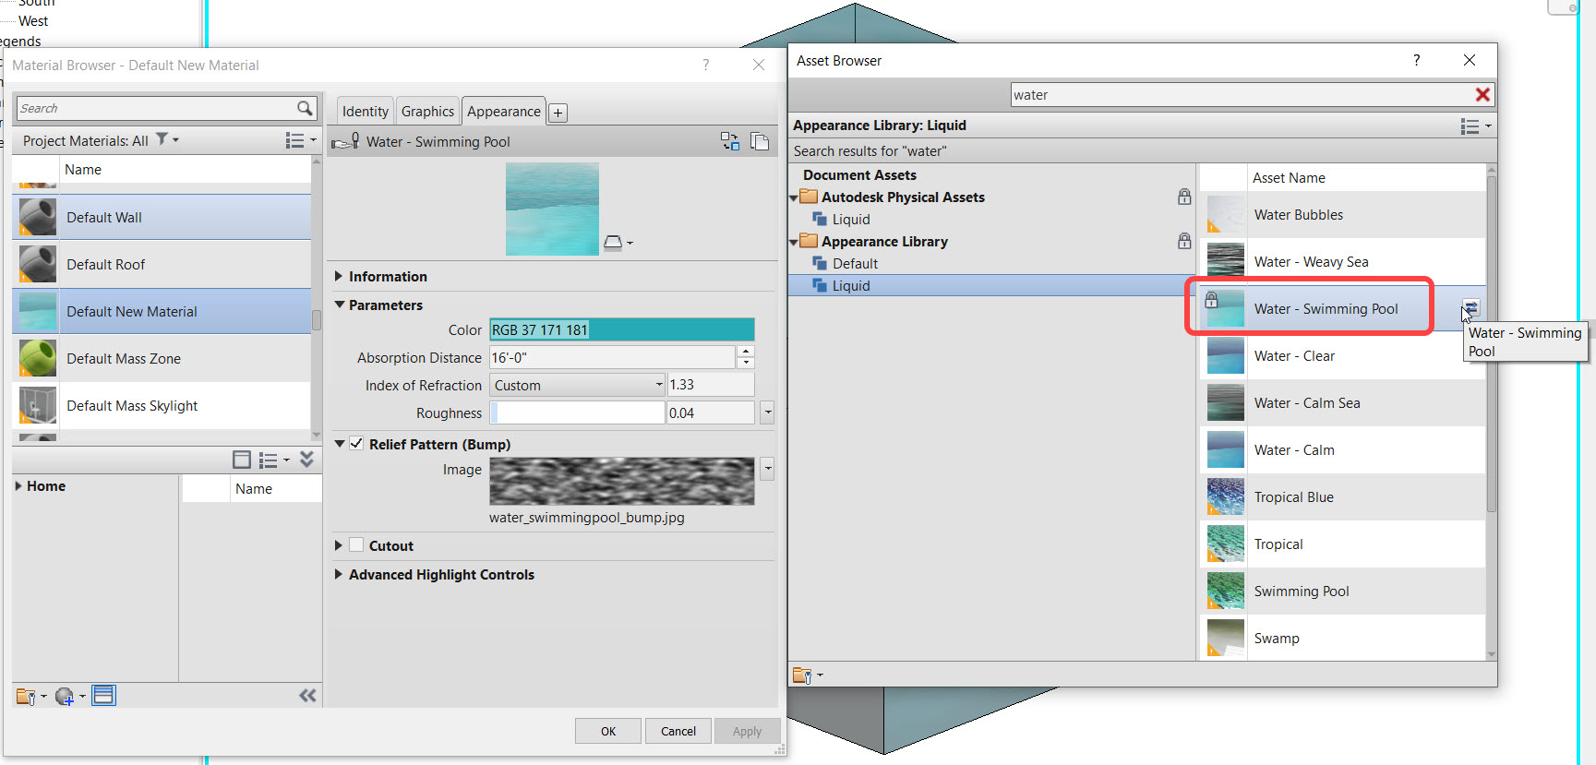
Task: Click the replace asset icon beside Water - Swimming Pool header
Action: [730, 141]
